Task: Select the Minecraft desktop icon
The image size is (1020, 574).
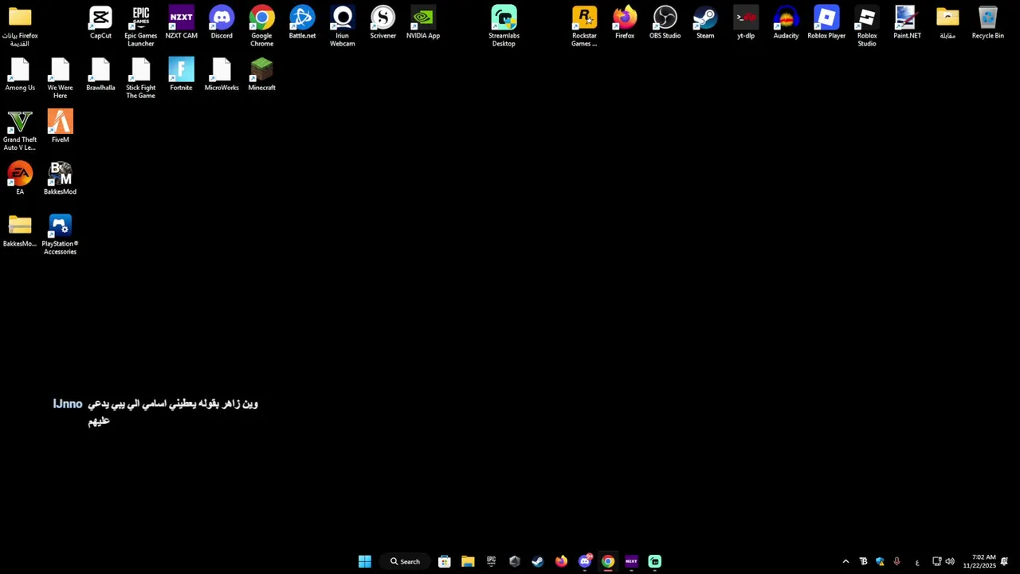Action: point(262,75)
